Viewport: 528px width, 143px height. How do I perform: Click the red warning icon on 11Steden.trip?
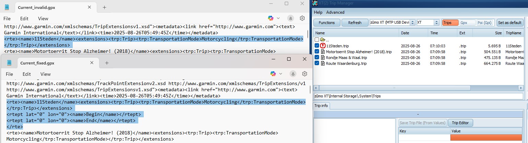pos(323,46)
